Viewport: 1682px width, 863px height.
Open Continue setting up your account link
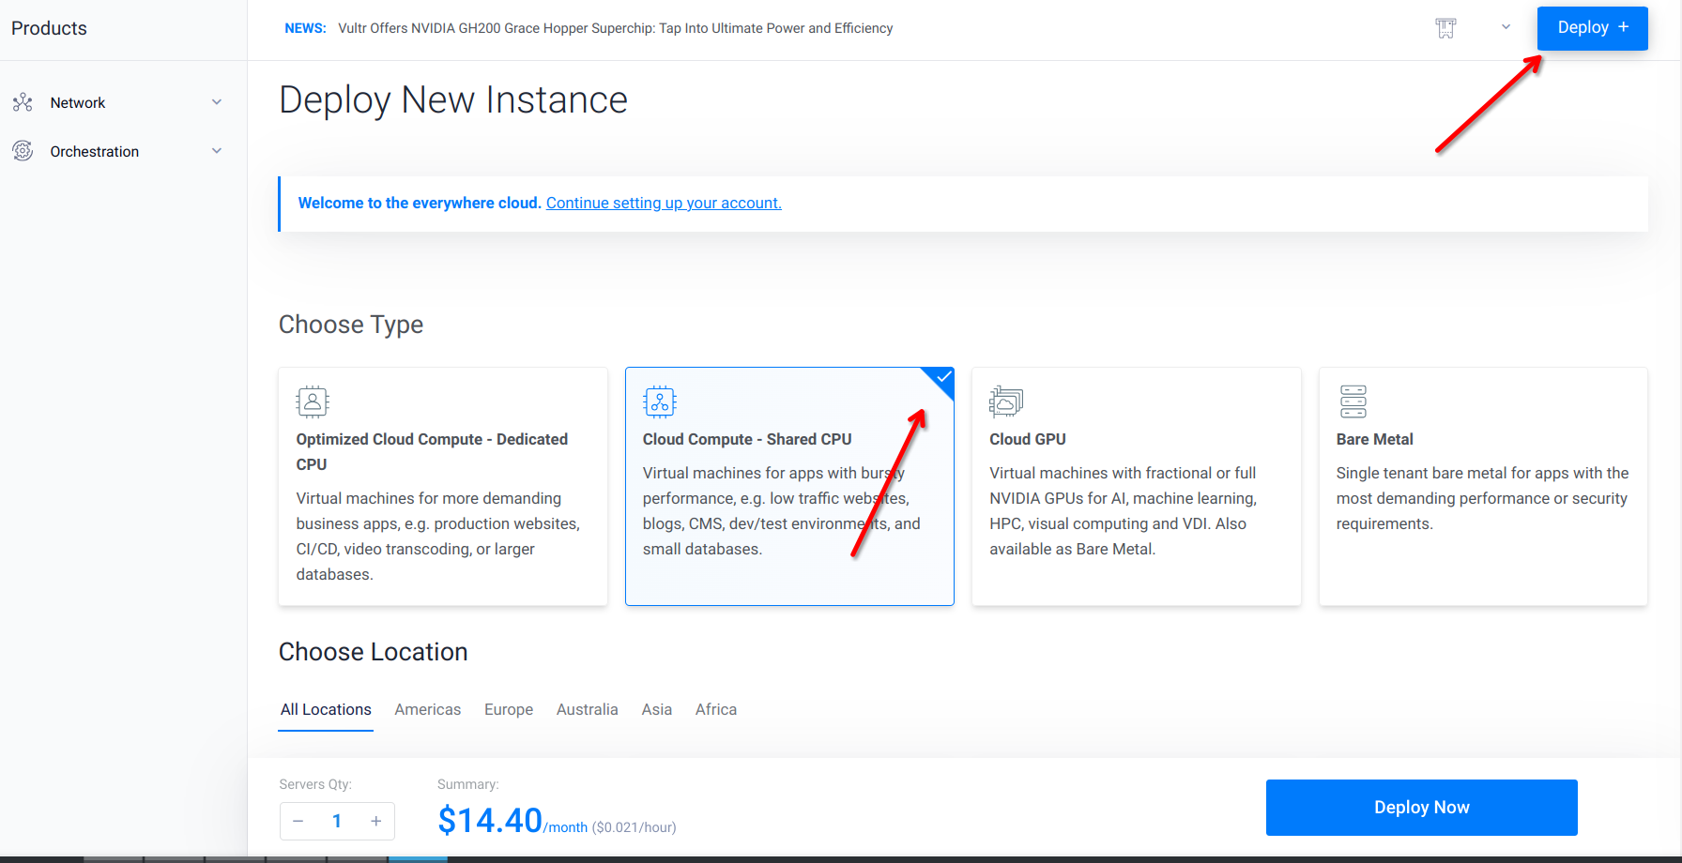click(664, 203)
